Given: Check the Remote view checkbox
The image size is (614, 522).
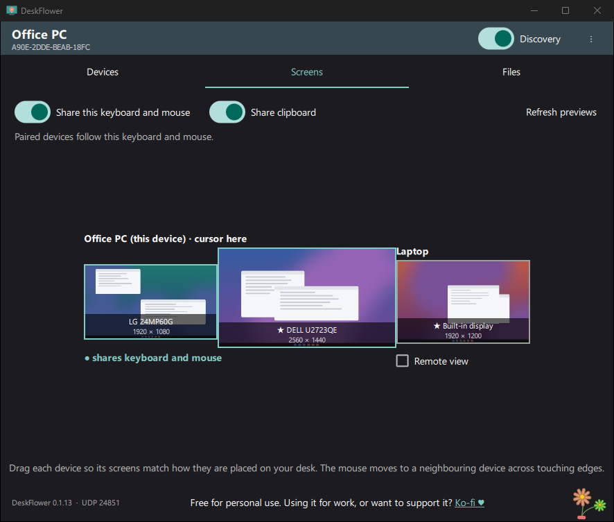Looking at the screenshot, I should pos(402,360).
